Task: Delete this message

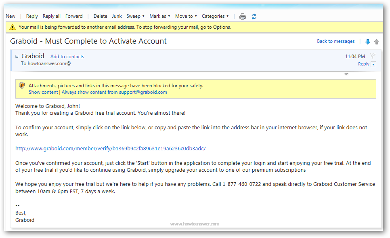Action: 100,16
